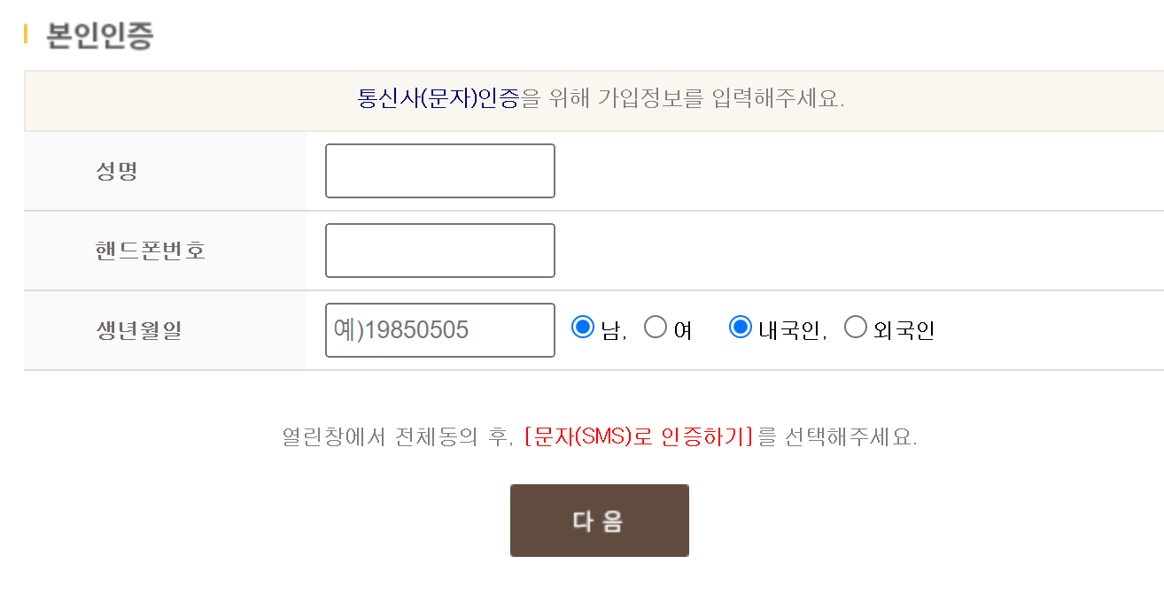Select the 내국인 radio button
The width and height of the screenshot is (1164, 602).
pyautogui.click(x=741, y=327)
